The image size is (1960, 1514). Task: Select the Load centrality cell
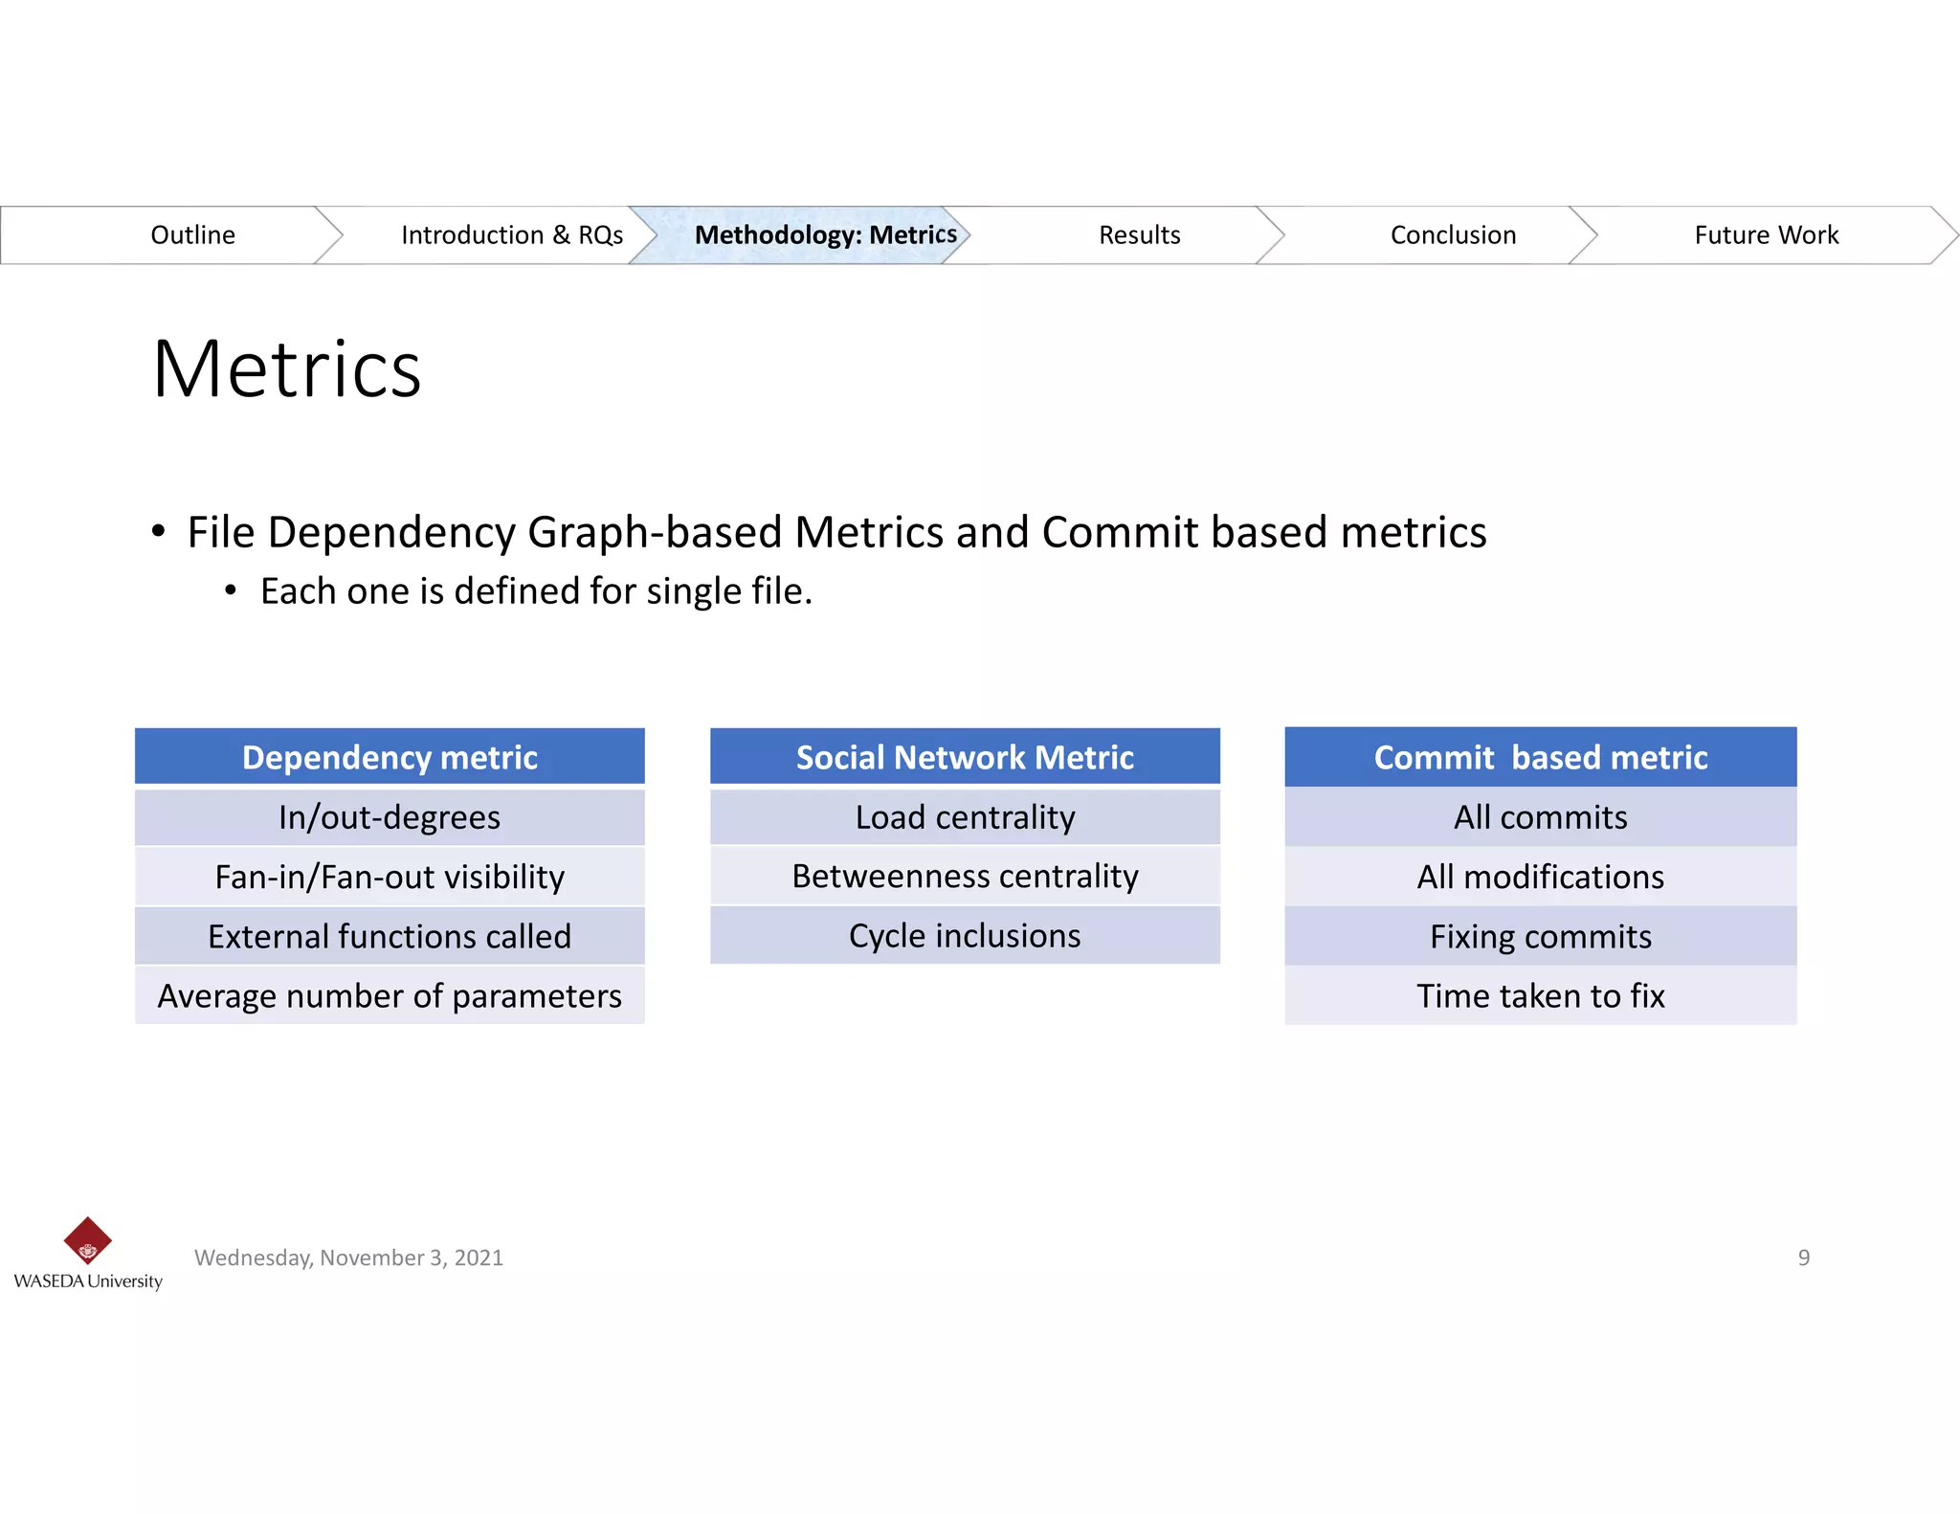tap(965, 817)
